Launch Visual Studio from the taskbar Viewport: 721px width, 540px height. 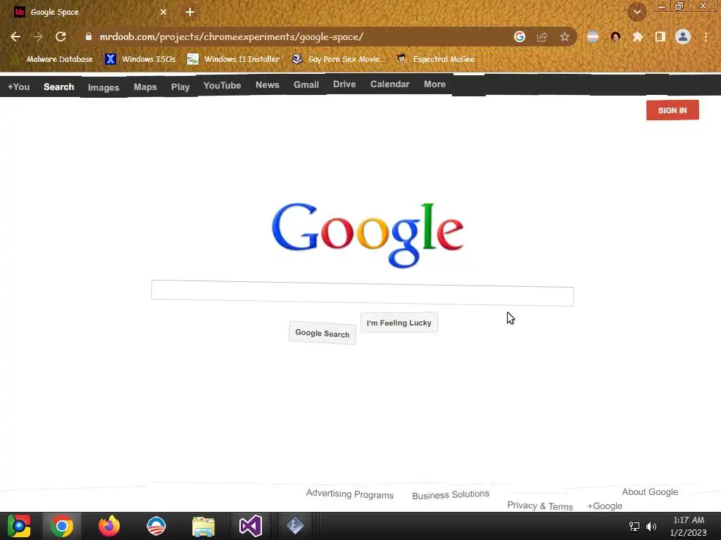pyautogui.click(x=251, y=526)
